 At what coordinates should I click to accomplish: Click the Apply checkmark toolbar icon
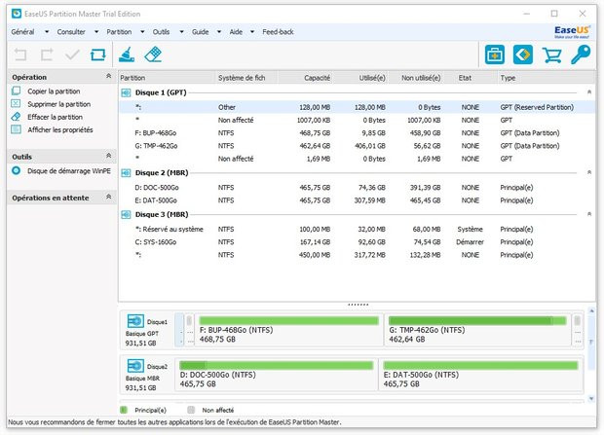coord(72,54)
